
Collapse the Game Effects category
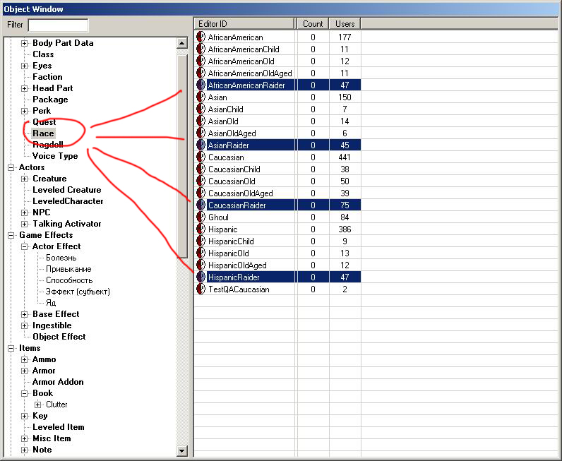pos(11,235)
